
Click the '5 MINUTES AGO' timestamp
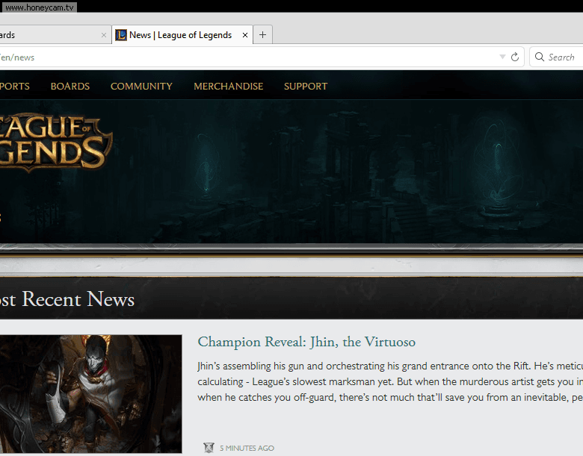click(247, 449)
